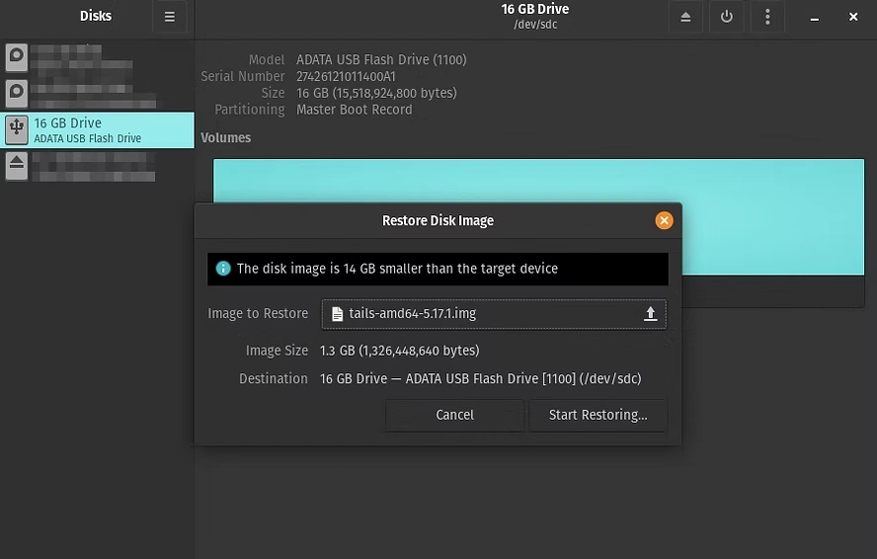
Task: Click the upload icon in the image chooser
Action: click(x=650, y=314)
